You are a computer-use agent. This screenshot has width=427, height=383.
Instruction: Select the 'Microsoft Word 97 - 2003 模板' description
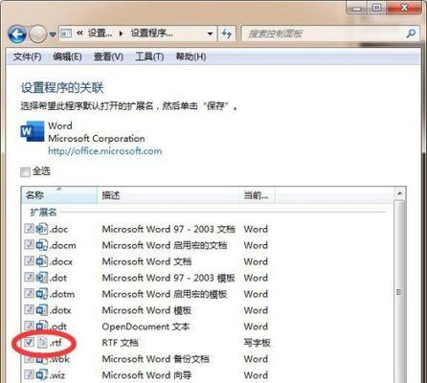click(169, 278)
